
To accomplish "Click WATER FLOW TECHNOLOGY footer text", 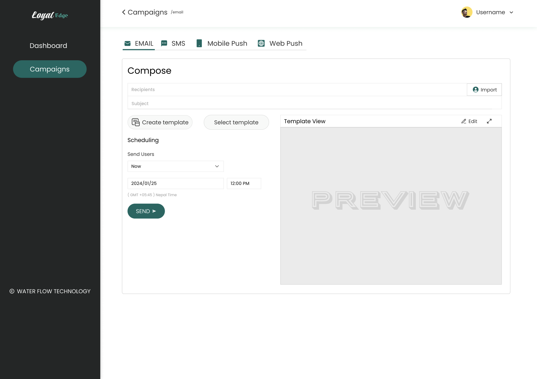I will (54, 291).
